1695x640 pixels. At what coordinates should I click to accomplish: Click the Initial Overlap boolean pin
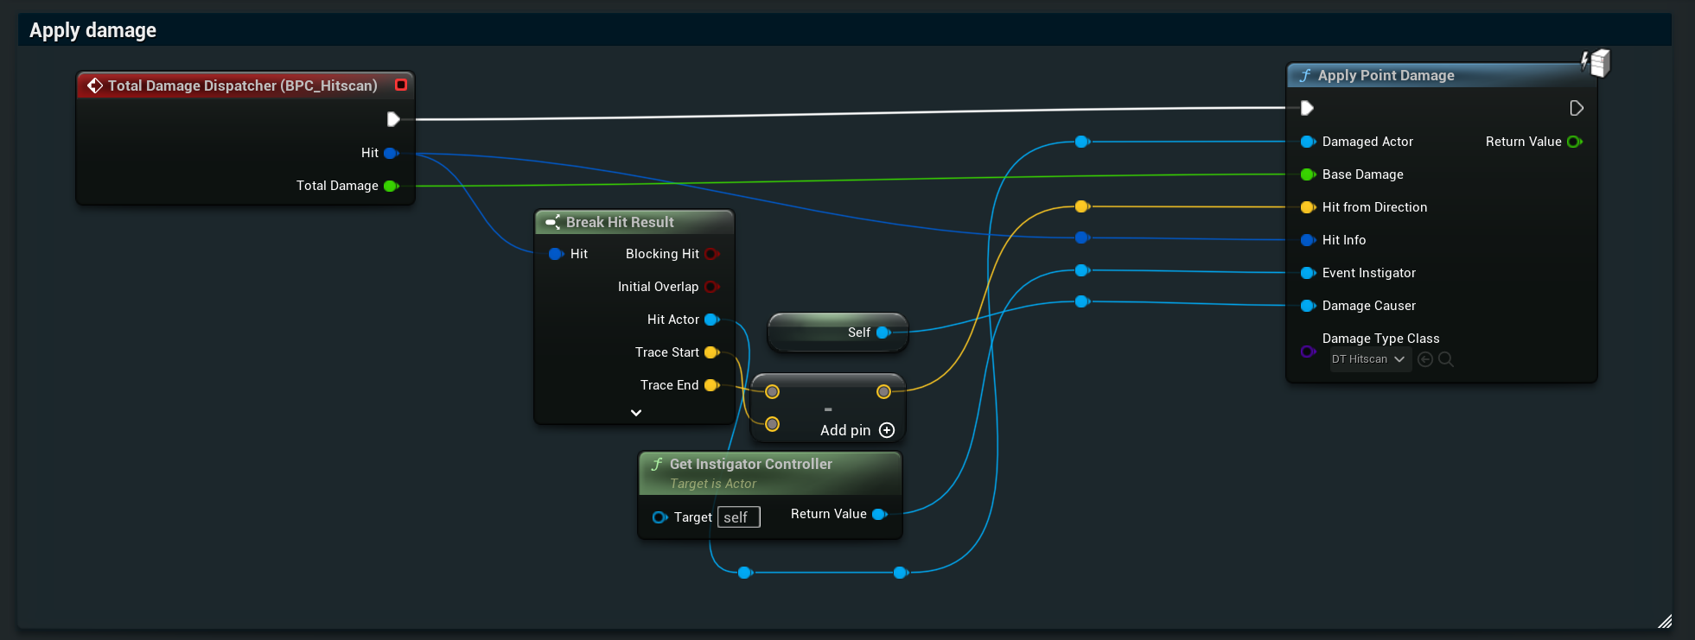click(711, 287)
